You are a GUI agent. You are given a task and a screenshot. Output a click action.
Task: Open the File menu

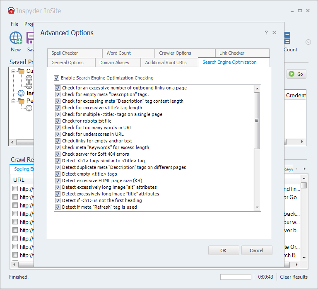[x=14, y=24]
